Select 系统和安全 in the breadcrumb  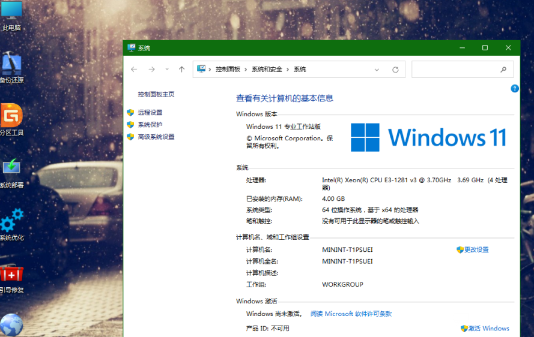click(x=267, y=70)
